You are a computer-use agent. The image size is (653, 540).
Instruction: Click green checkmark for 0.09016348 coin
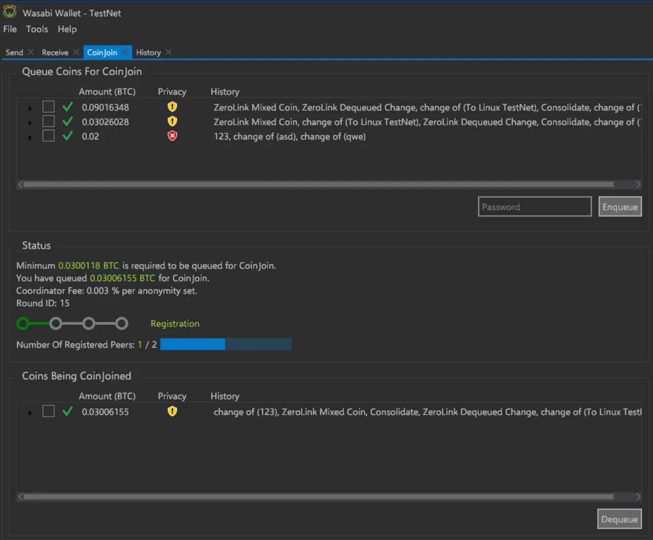pyautogui.click(x=67, y=107)
